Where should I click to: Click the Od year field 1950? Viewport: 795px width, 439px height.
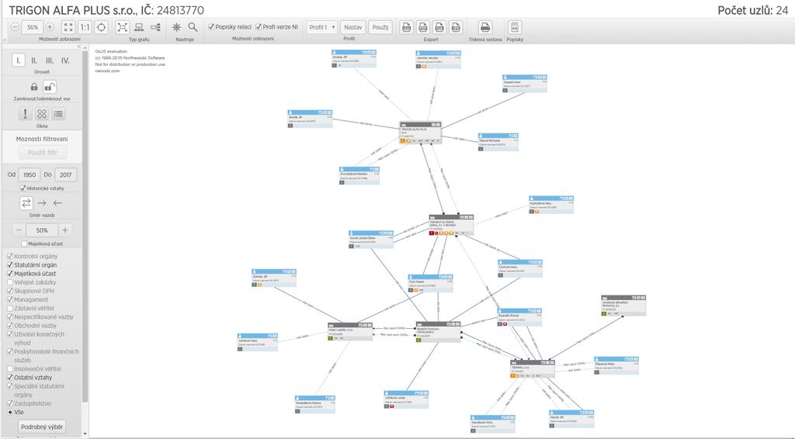30,175
